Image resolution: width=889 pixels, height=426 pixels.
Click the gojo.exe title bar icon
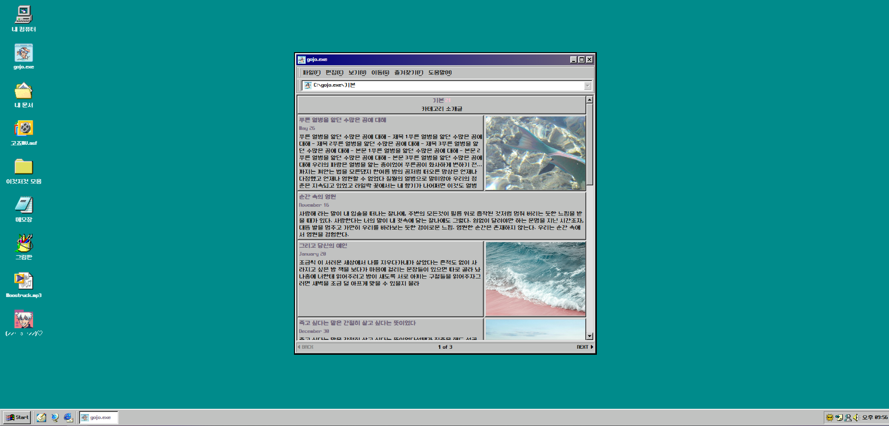[x=301, y=60]
